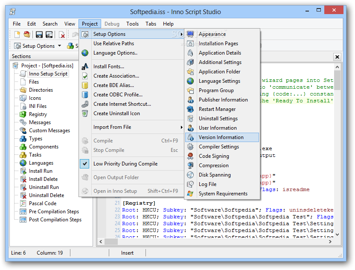The image size is (355, 270).
Task: Click the Create ODBC Profile icon
Action: point(85,95)
